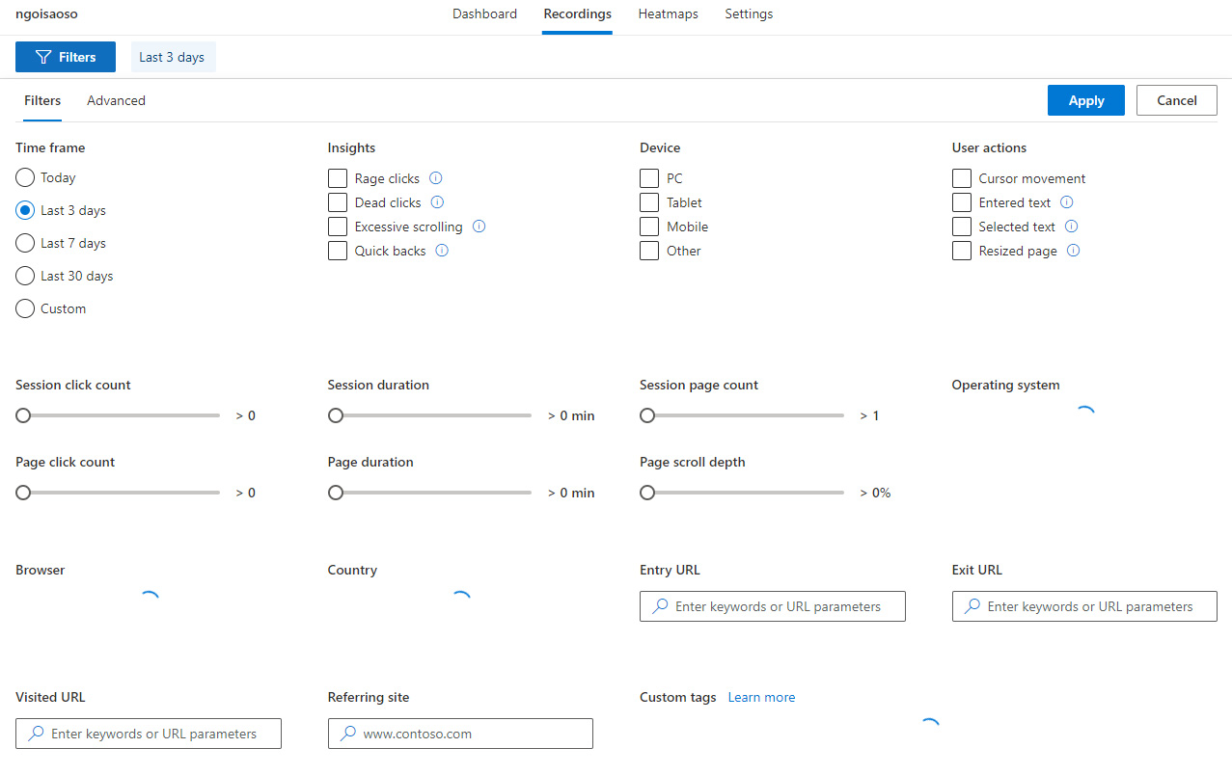Click info icon beside Quick backs

[442, 251]
